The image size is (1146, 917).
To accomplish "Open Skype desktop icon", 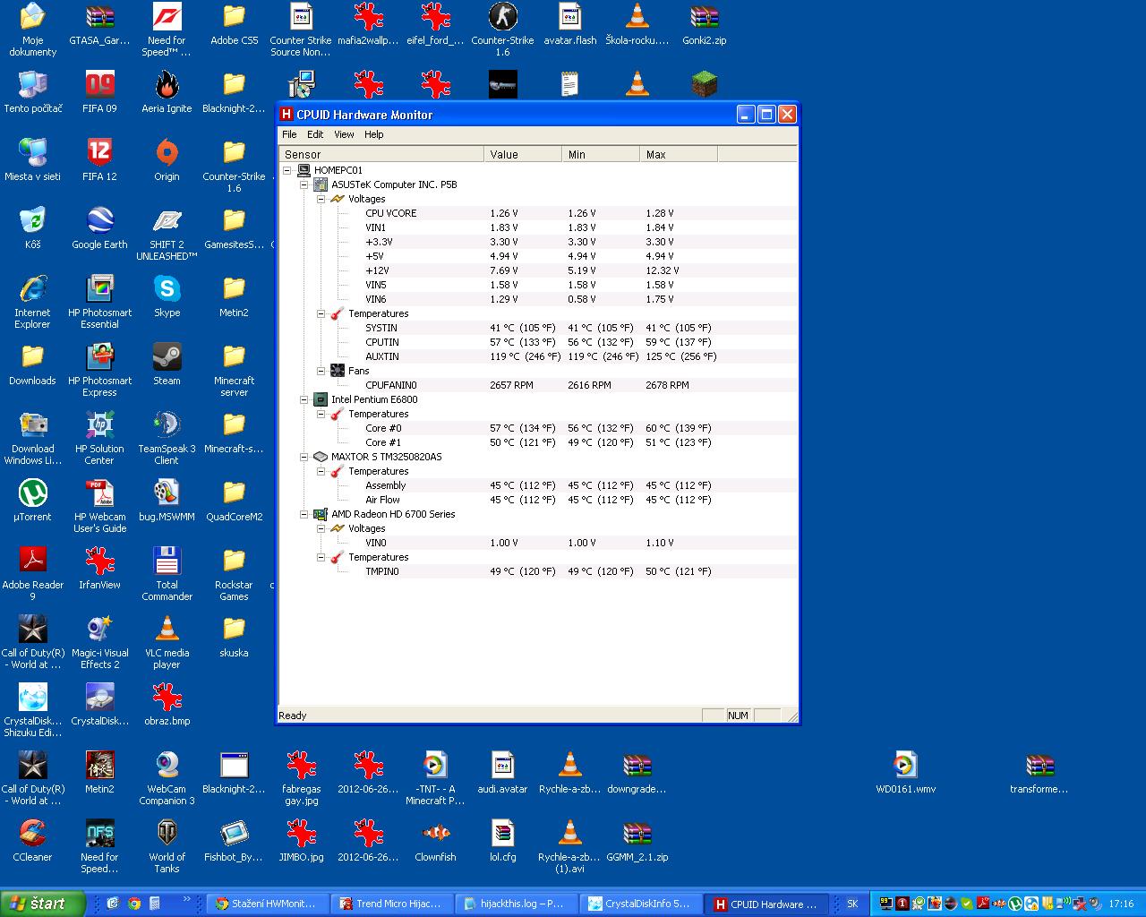I will click(x=167, y=297).
